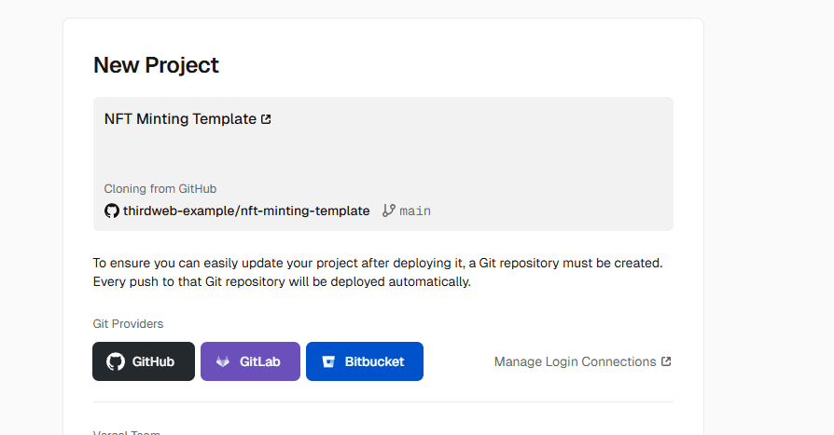The image size is (834, 435).
Task: Choose GitHub as the Git provider
Action: pos(144,361)
